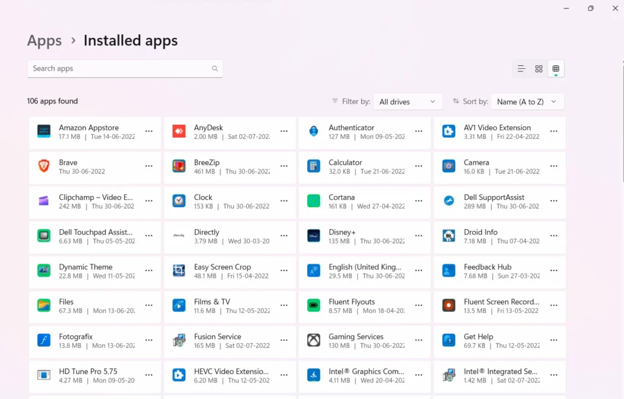Viewport: 624px width, 399px height.
Task: Click the AV1 Video Extension icon
Action: tap(448, 132)
